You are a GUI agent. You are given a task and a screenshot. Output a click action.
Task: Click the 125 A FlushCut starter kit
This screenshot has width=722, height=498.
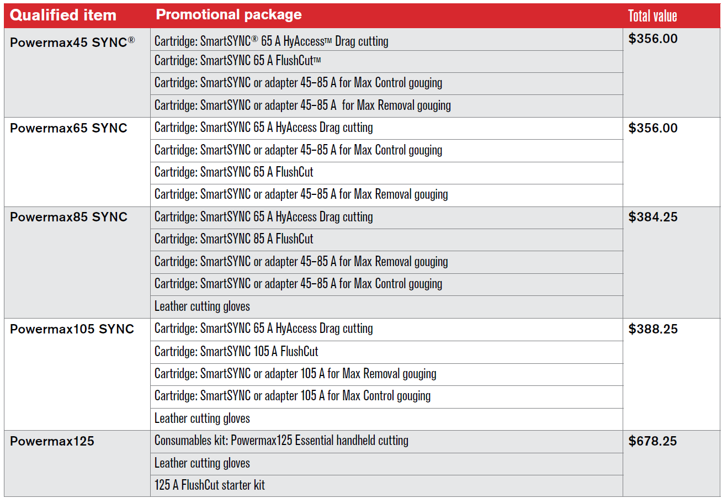(x=210, y=485)
